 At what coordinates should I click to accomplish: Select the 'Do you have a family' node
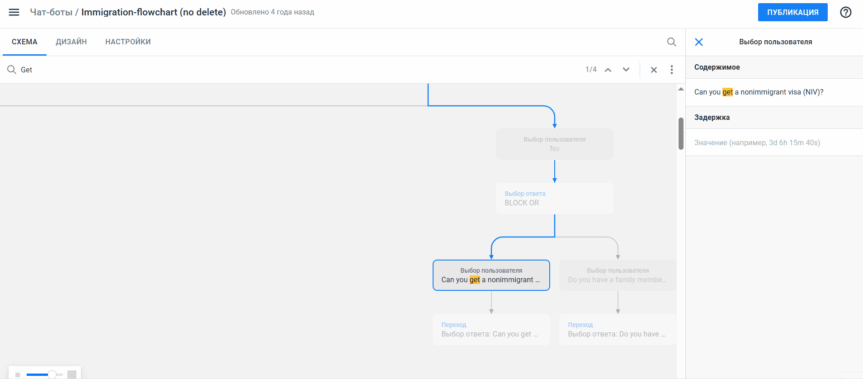tap(617, 275)
